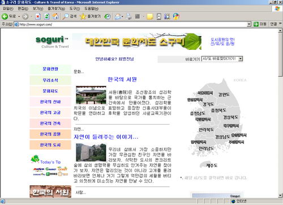Open the Favorites star toolbar button
Viewport: 283px width, 205px height.
[x=90, y=16]
